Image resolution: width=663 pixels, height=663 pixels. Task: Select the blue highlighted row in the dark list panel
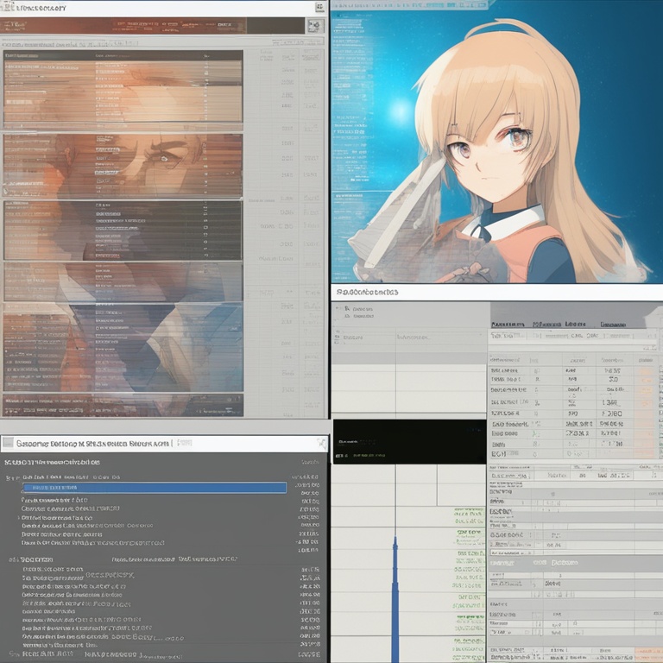pyautogui.click(x=155, y=488)
